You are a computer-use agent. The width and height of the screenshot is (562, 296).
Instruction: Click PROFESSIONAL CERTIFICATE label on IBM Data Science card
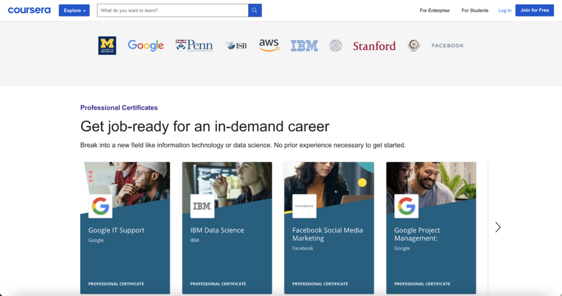(218, 284)
